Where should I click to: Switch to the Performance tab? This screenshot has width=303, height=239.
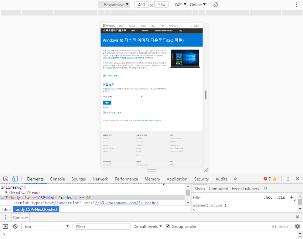tap(126, 179)
